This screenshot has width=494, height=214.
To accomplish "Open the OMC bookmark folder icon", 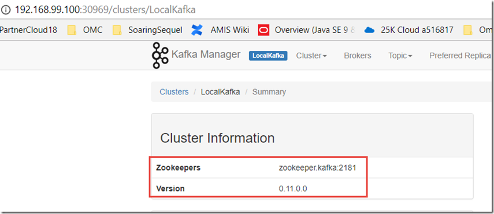I will 72,30.
